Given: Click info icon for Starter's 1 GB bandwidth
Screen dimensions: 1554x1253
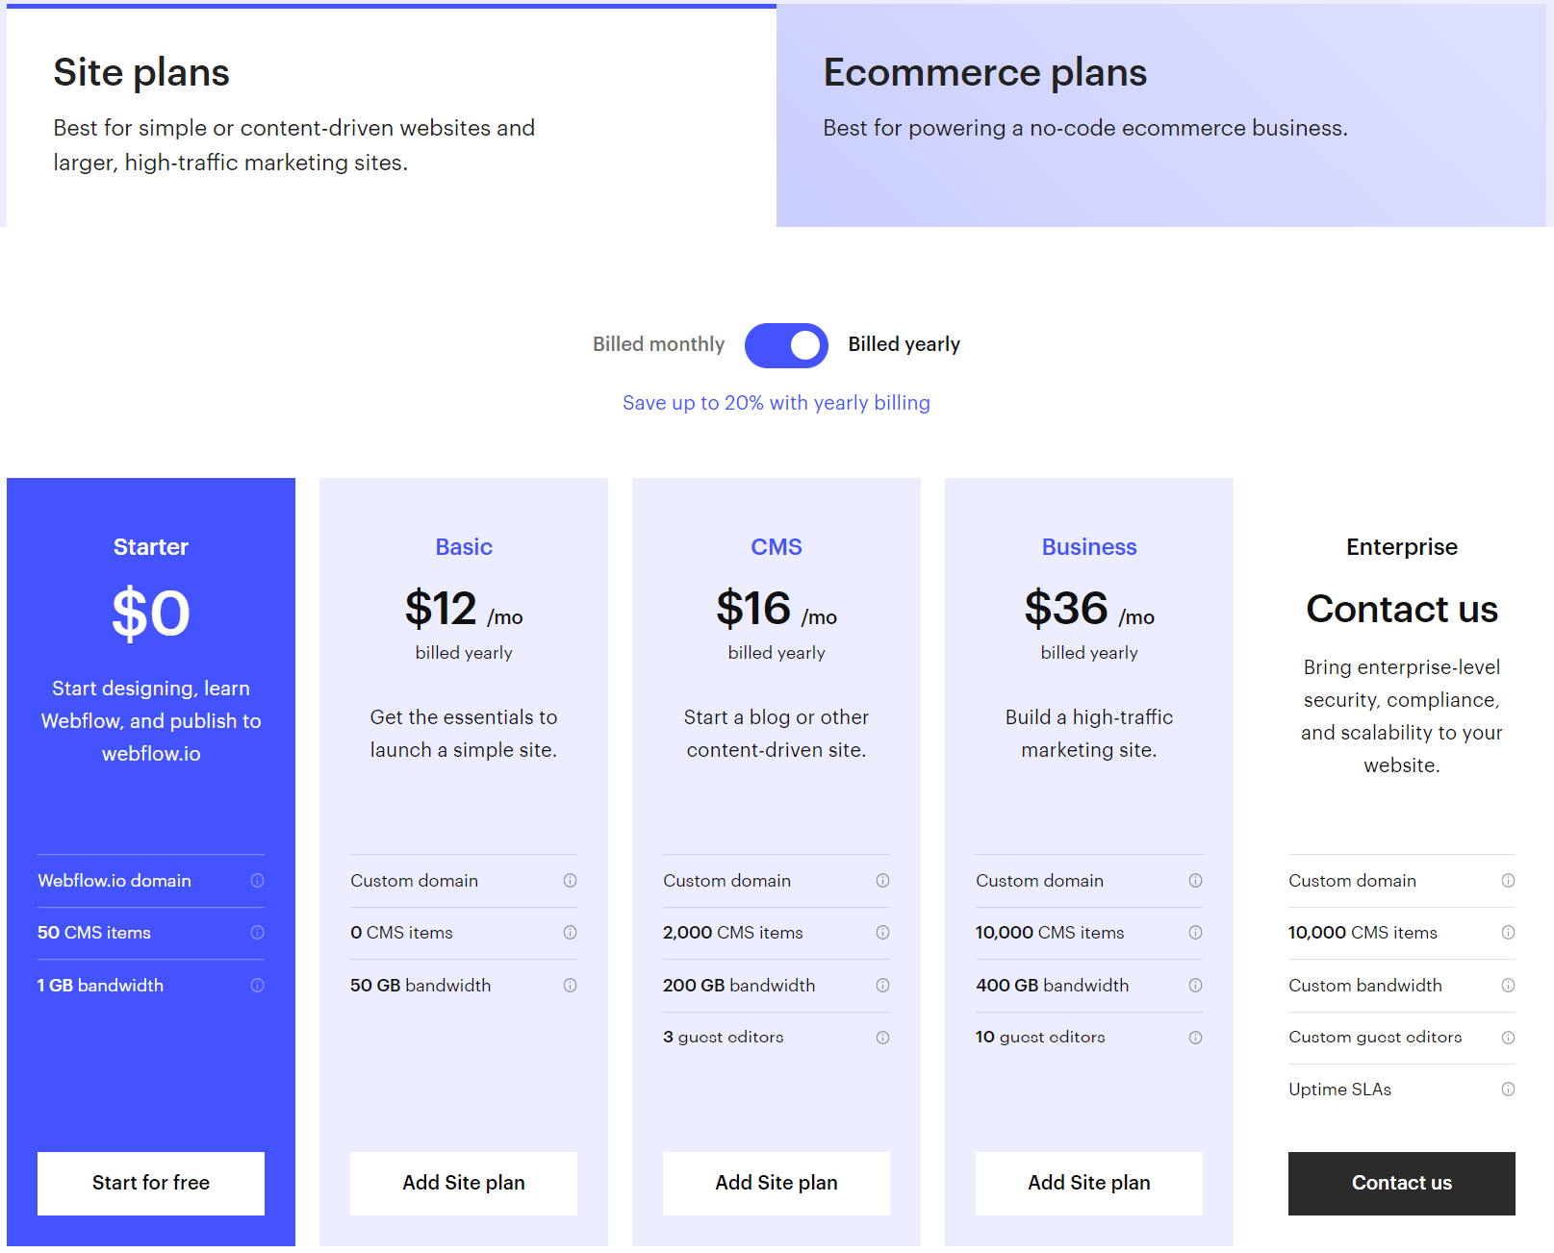Looking at the screenshot, I should tap(257, 985).
